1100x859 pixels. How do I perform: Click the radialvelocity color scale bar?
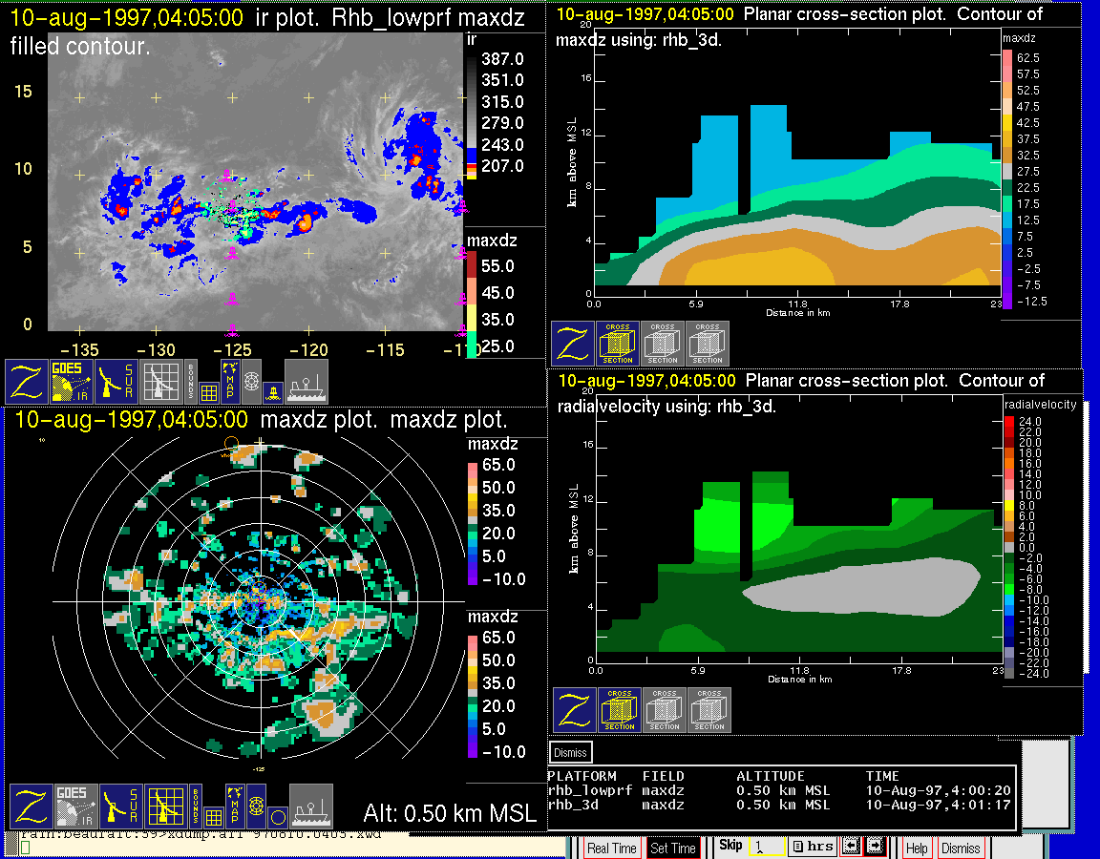1011,545
